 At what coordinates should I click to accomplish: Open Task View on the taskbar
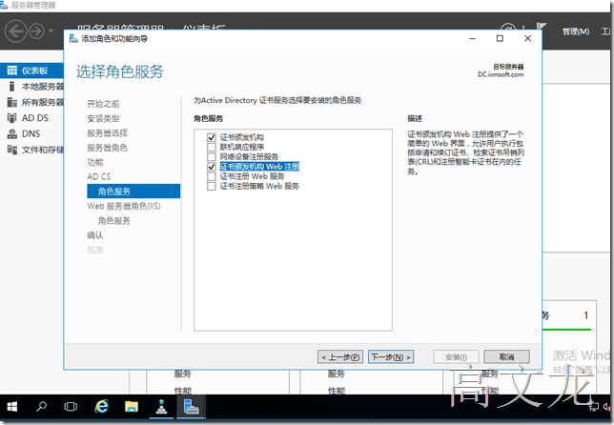coord(71,407)
